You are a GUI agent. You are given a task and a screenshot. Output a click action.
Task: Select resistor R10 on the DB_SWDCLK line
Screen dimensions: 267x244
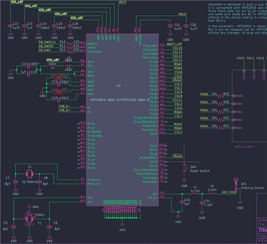coord(70,44)
